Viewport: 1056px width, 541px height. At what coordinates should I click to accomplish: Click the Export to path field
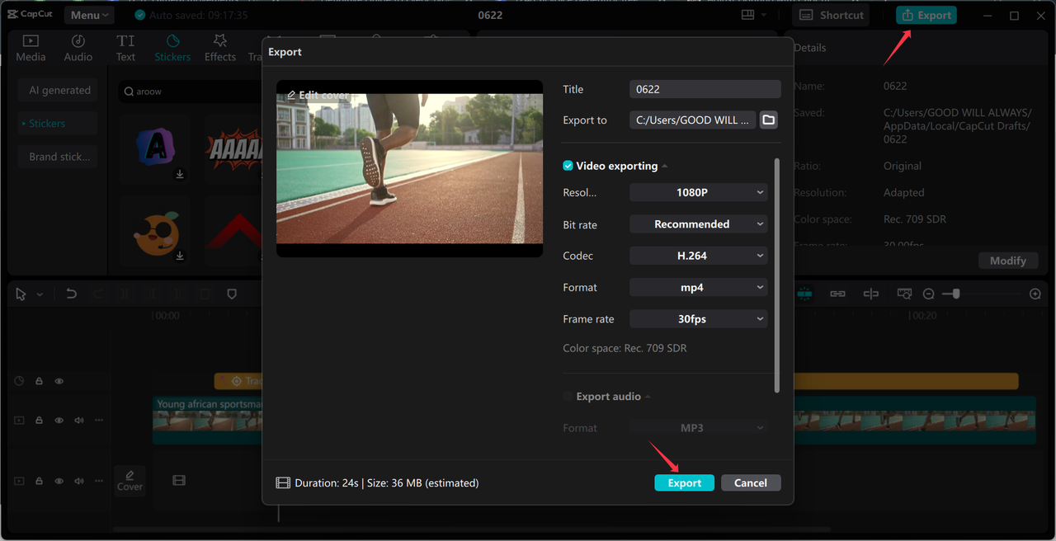pyautogui.click(x=692, y=120)
